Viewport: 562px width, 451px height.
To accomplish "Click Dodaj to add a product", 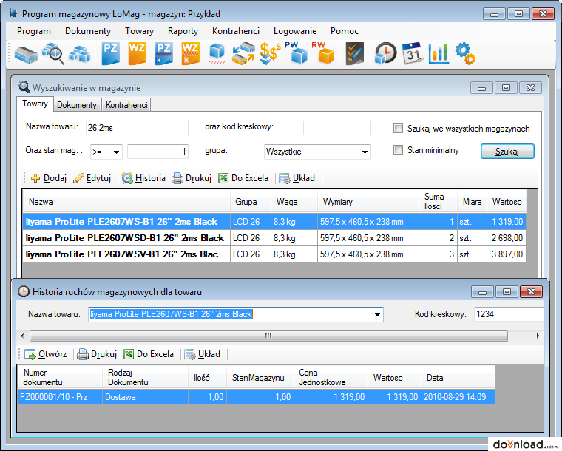I will click(49, 178).
